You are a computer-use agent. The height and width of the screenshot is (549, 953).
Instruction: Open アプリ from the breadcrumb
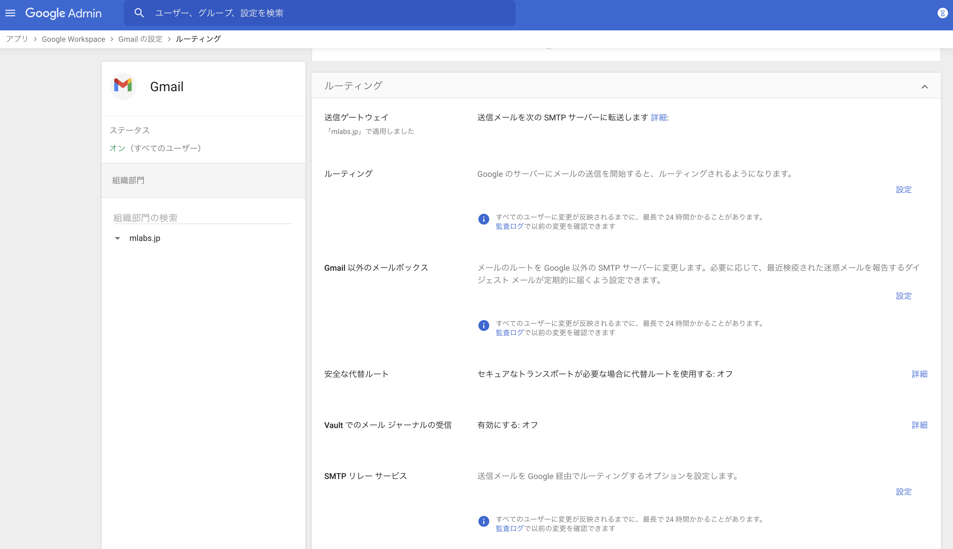coord(17,39)
